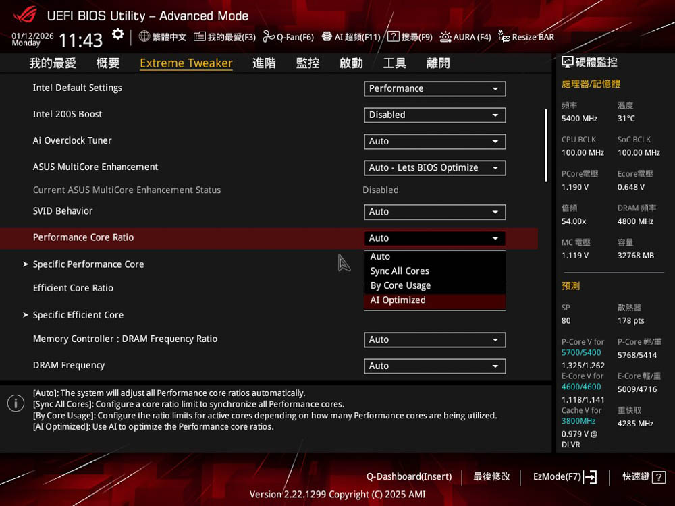The image size is (675, 506).
Task: Toggle AURA (F4) lighting icon
Action: (446, 37)
